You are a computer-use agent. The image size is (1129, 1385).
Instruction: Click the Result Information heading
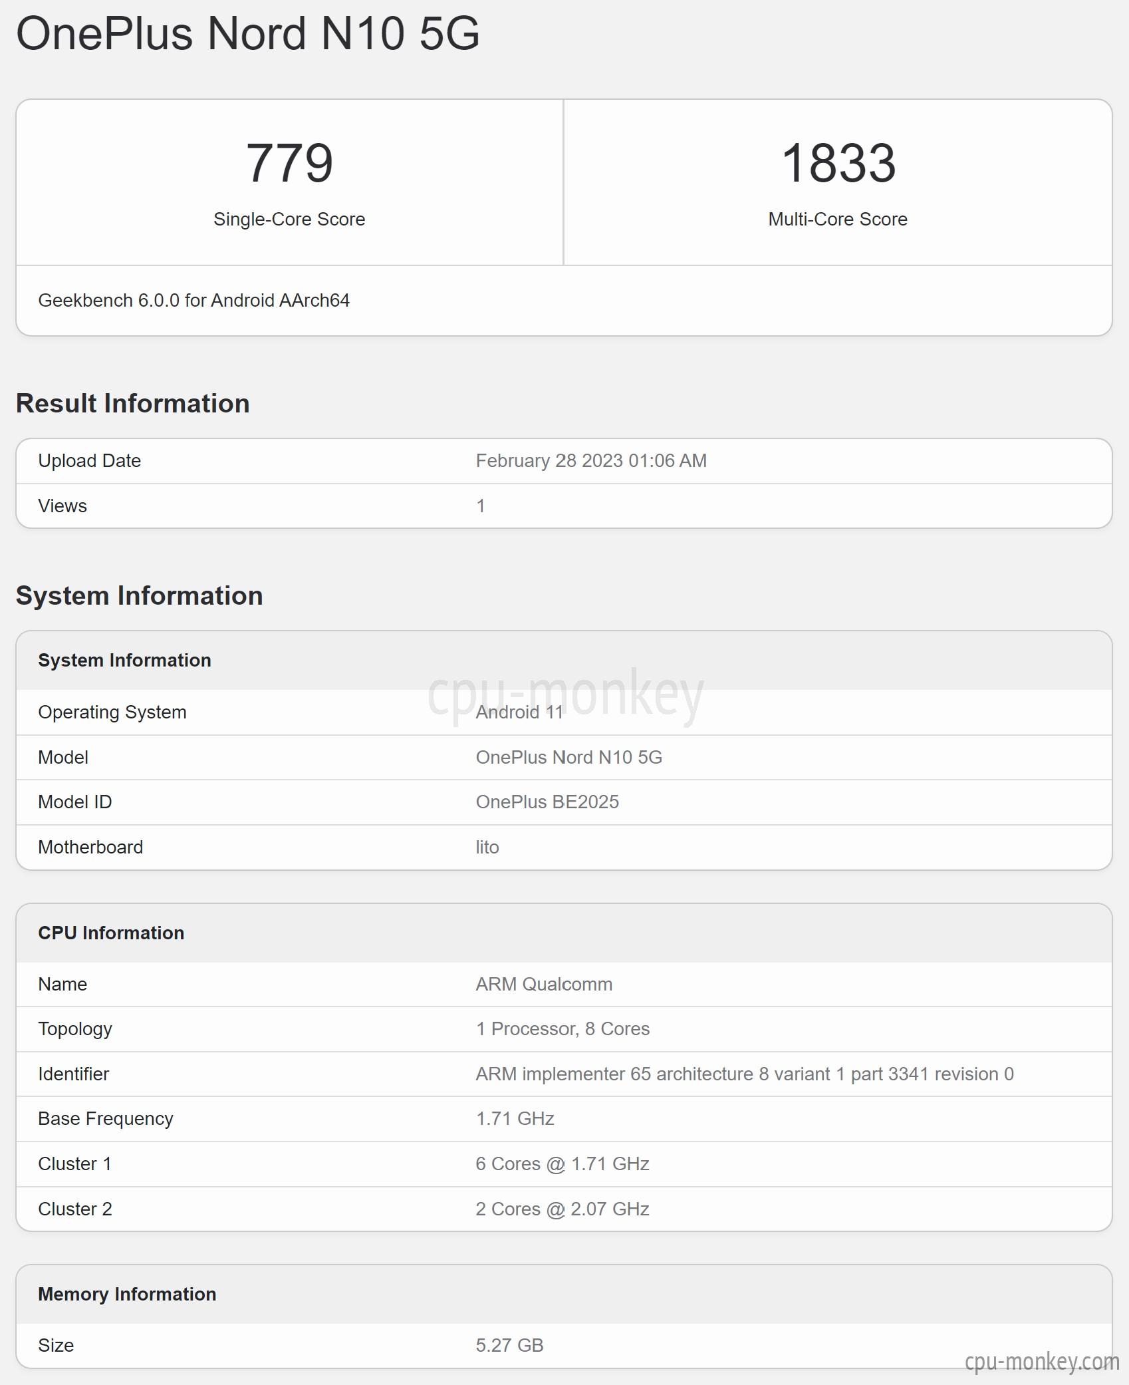(x=133, y=404)
